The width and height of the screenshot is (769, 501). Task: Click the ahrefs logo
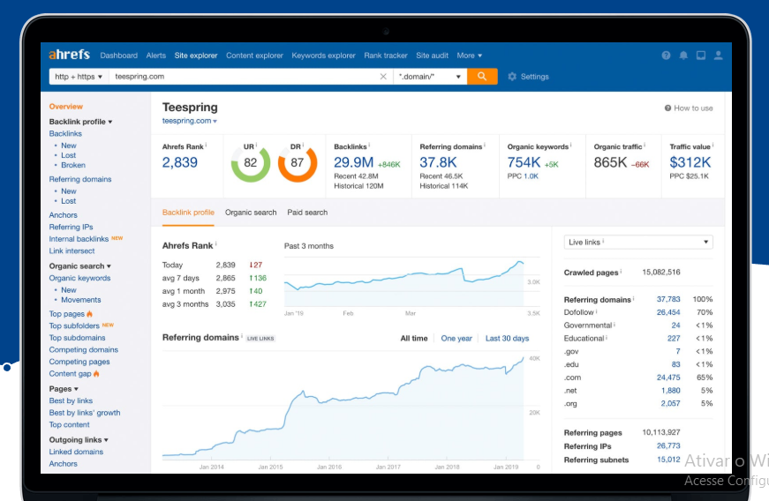[x=69, y=55]
